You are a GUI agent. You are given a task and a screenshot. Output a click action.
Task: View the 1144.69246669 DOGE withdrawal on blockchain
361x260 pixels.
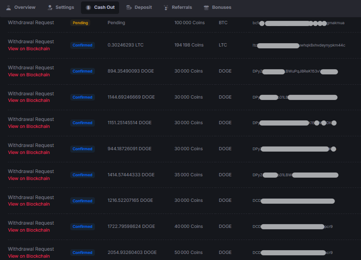tap(29, 100)
